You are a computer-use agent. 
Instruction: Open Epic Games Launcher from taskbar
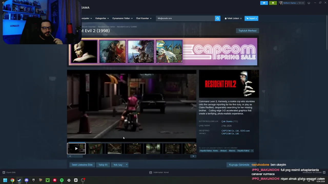34,180
